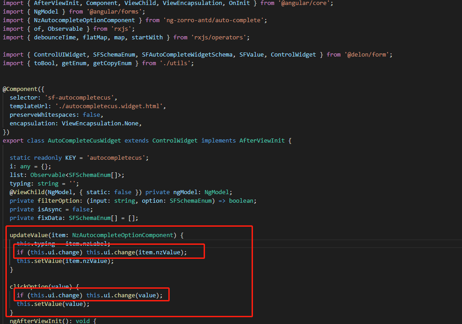
Task: Click the 'this.setValue(value)' line
Action: (x=53, y=304)
